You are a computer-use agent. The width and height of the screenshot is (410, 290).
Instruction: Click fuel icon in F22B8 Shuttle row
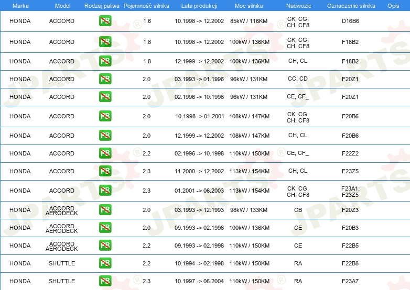pyautogui.click(x=105, y=263)
